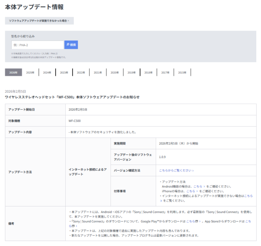Click the blue 検索 search button
This screenshot has width=261, height=246.
(71, 45)
